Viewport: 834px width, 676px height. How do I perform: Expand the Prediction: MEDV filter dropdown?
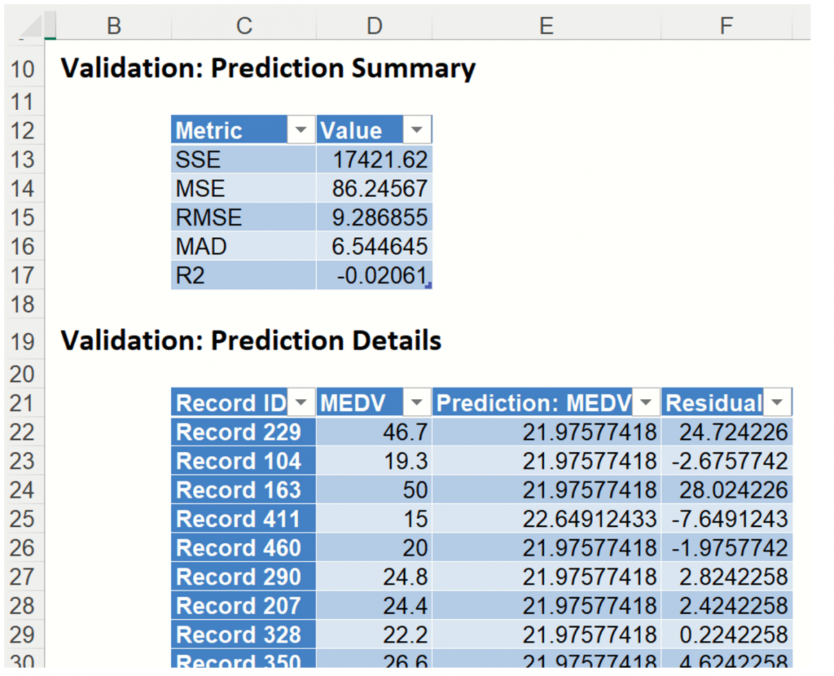coord(646,403)
